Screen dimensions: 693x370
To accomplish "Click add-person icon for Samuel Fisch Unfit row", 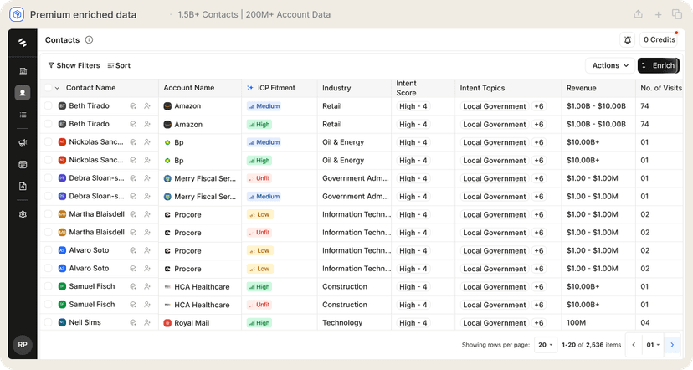I will (147, 305).
